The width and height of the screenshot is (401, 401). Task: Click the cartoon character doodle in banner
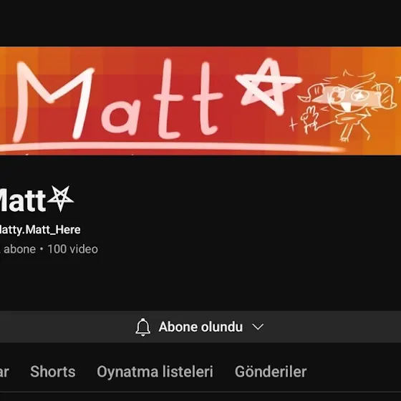point(348,105)
